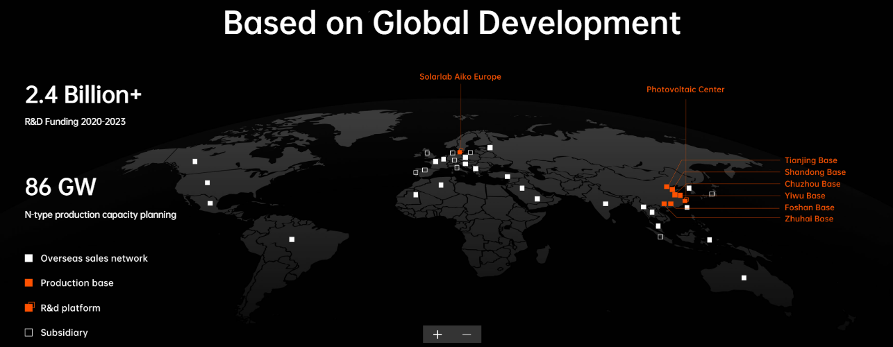Select the white marker in Mexico
Screen dimensions: 893x347
(210, 203)
